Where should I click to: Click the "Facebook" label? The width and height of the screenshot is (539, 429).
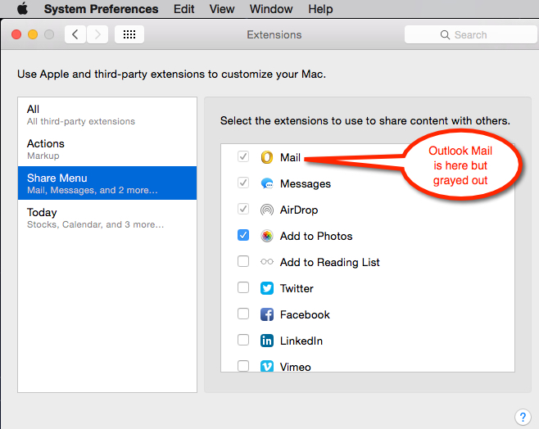tap(305, 314)
